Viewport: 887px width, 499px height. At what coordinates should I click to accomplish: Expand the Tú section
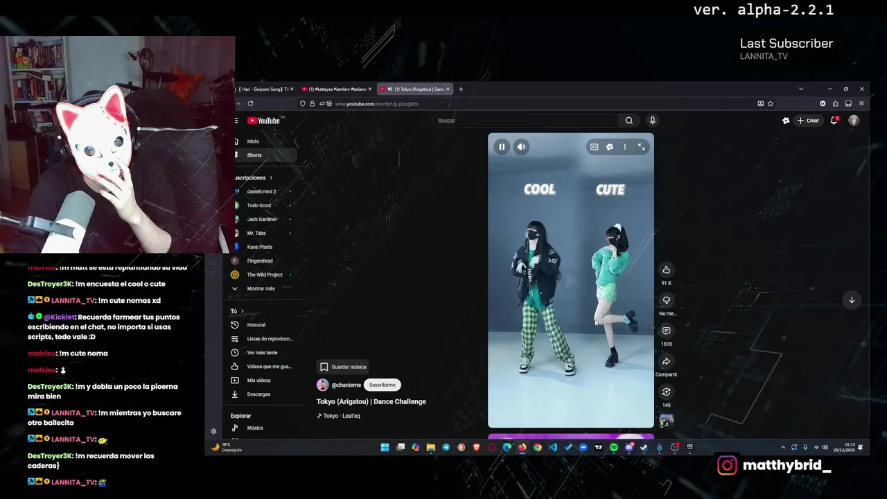coord(238,311)
